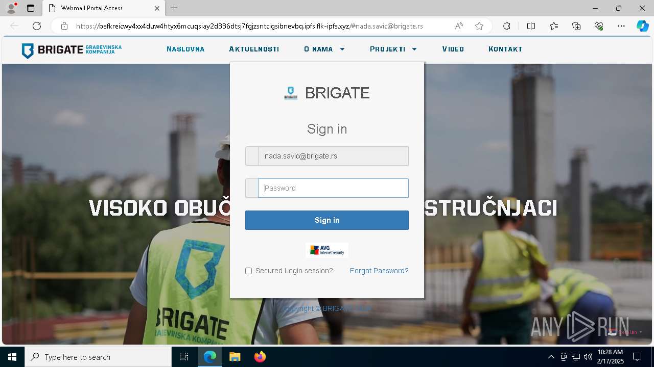
Task: Open the Forgot Password link
Action: click(x=379, y=271)
